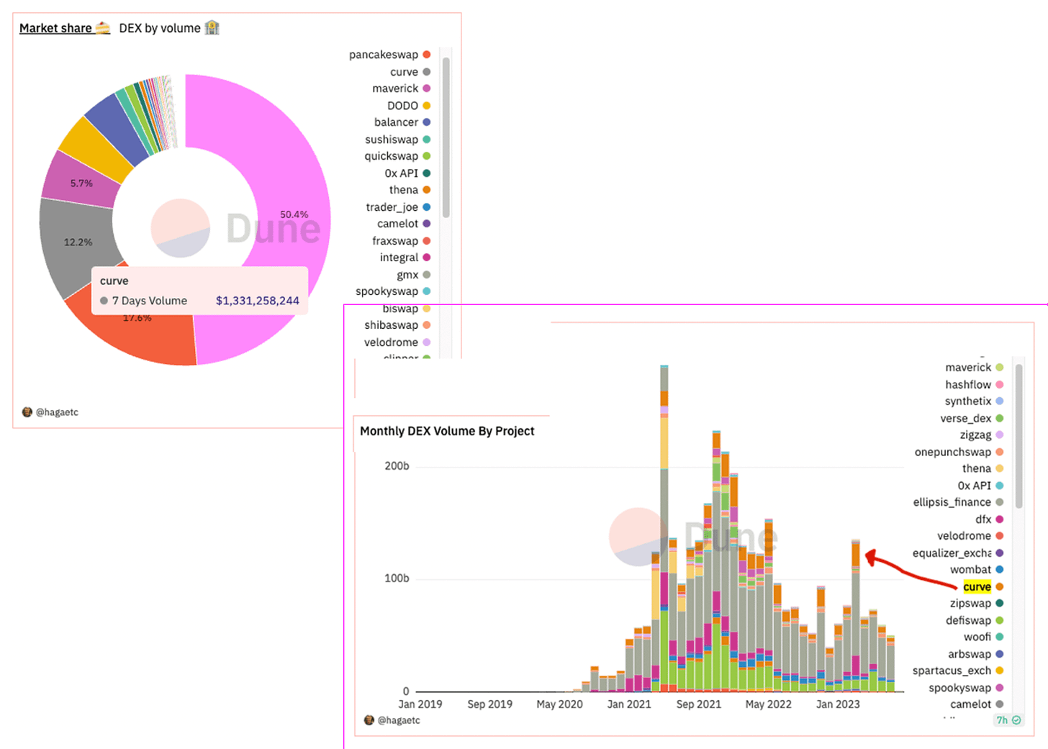Toggle synthetix legend entry

(975, 401)
